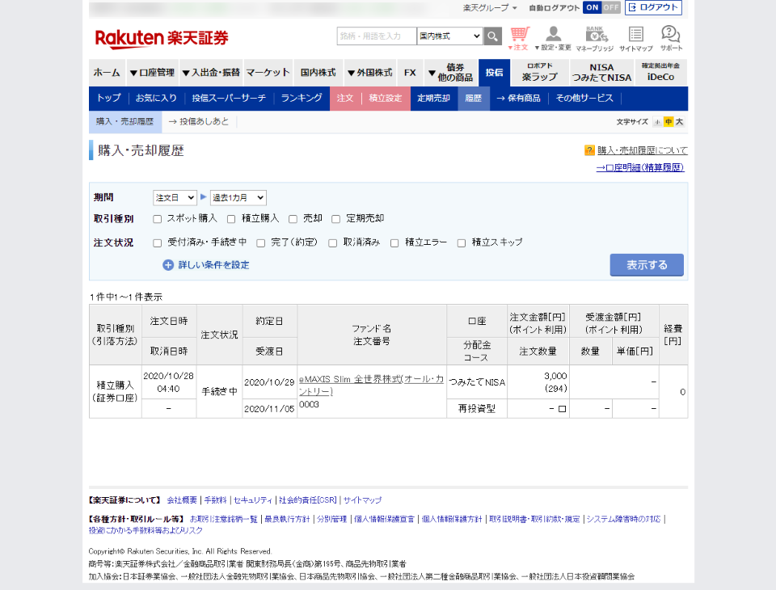The width and height of the screenshot is (776, 590).
Task: Click the stock name search input field
Action: (377, 36)
